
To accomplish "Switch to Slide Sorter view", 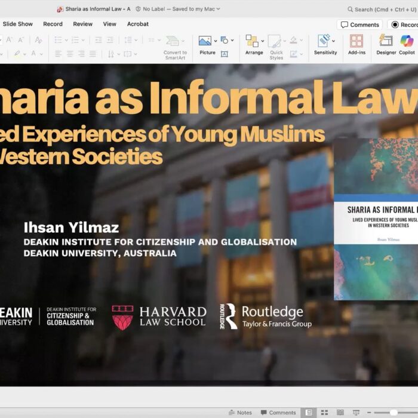I will pyautogui.click(x=324, y=412).
